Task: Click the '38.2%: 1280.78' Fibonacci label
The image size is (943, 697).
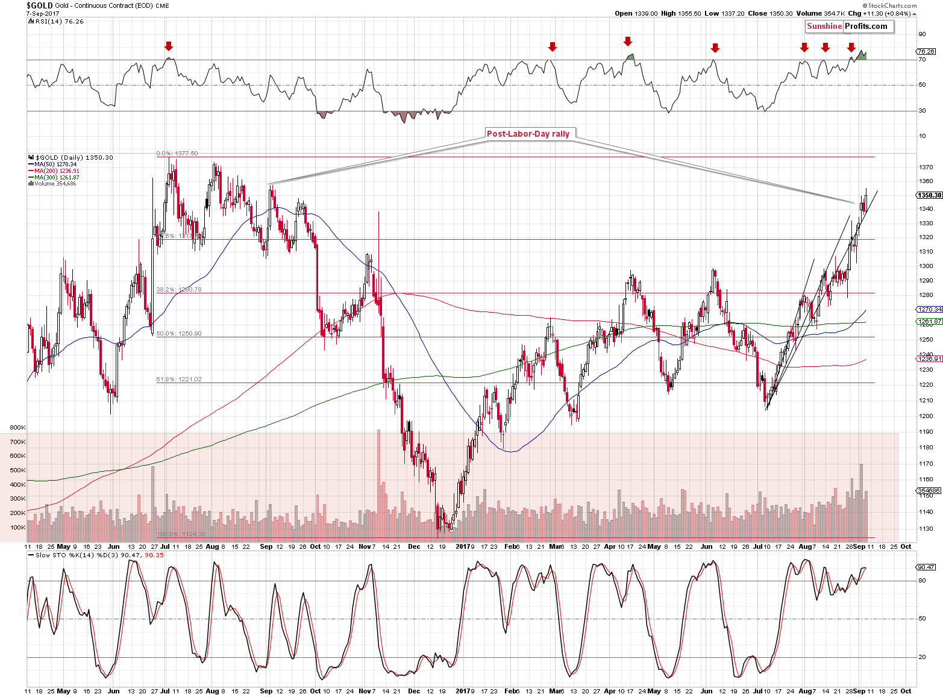Action: pyautogui.click(x=179, y=290)
